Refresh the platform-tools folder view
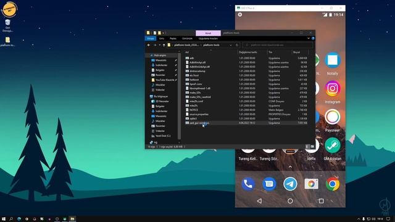 click(237, 45)
